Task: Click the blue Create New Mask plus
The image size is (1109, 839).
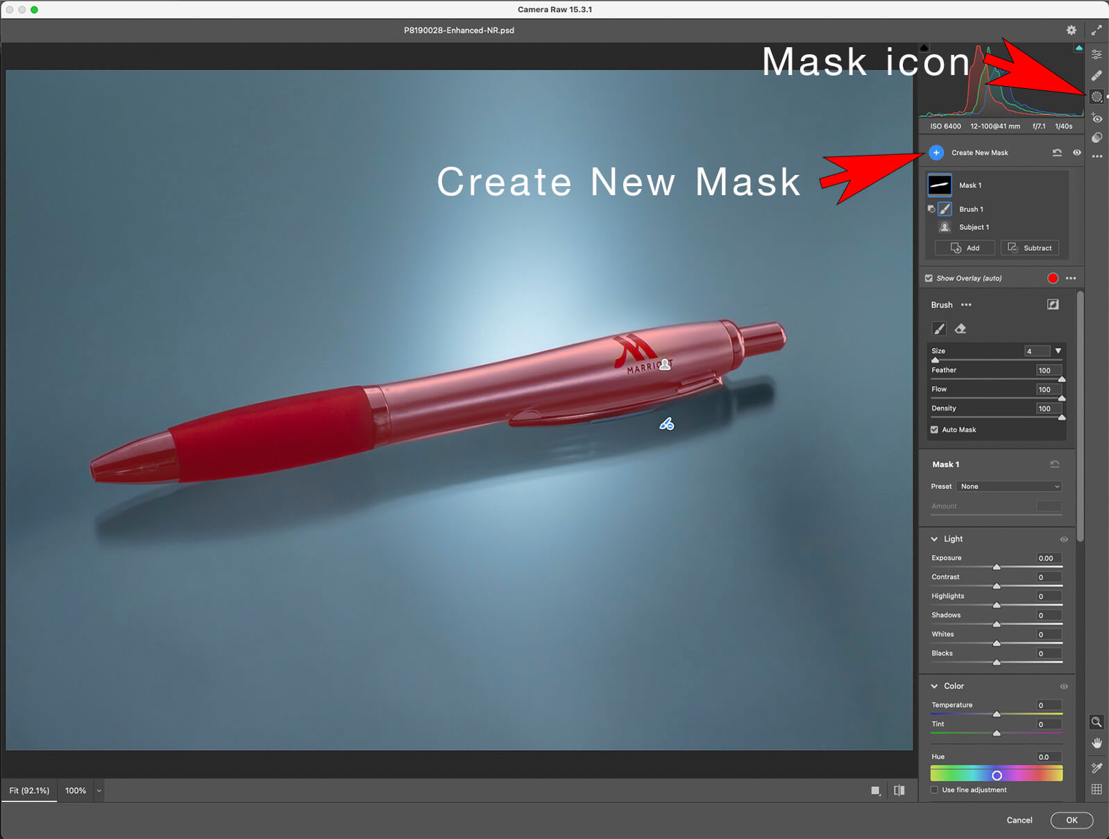Action: point(936,153)
